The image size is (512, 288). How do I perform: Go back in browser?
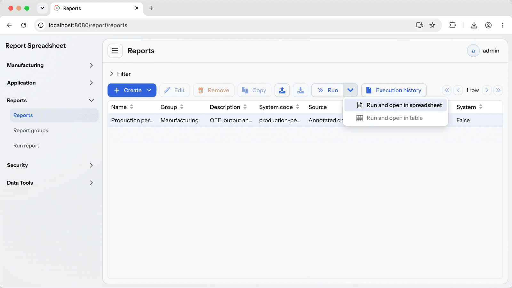[9, 25]
